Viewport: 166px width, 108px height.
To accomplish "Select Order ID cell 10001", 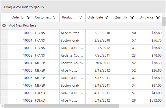I will click(x=21, y=40).
